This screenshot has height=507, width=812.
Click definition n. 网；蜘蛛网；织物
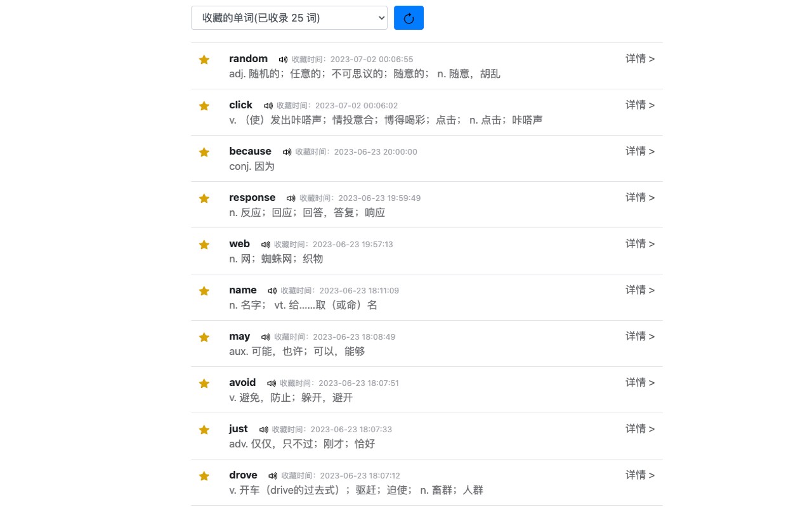click(x=276, y=259)
